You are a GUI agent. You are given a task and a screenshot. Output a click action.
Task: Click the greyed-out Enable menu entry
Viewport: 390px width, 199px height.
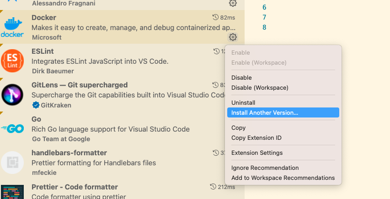pos(283,52)
